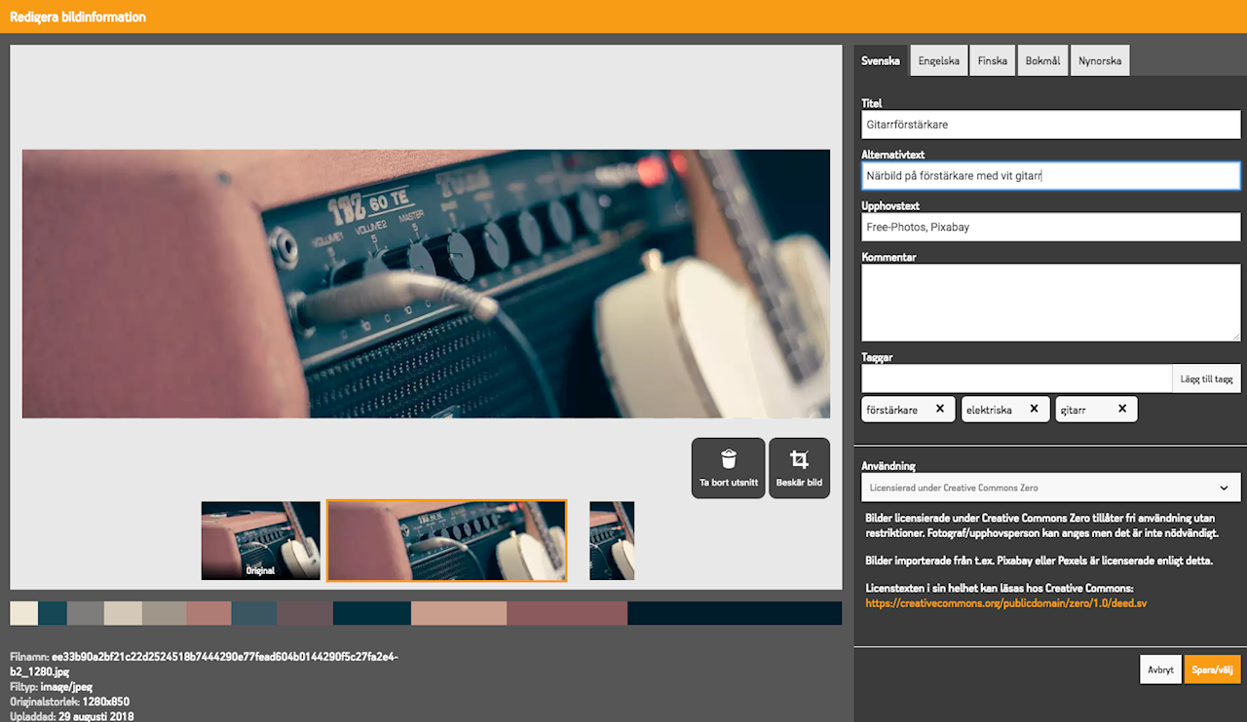Click the Spara/välj button
The image size is (1247, 722).
click(x=1212, y=669)
